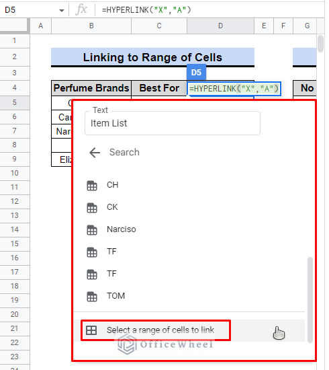The image size is (329, 370).
Task: Select column F header
Action: (283, 26)
